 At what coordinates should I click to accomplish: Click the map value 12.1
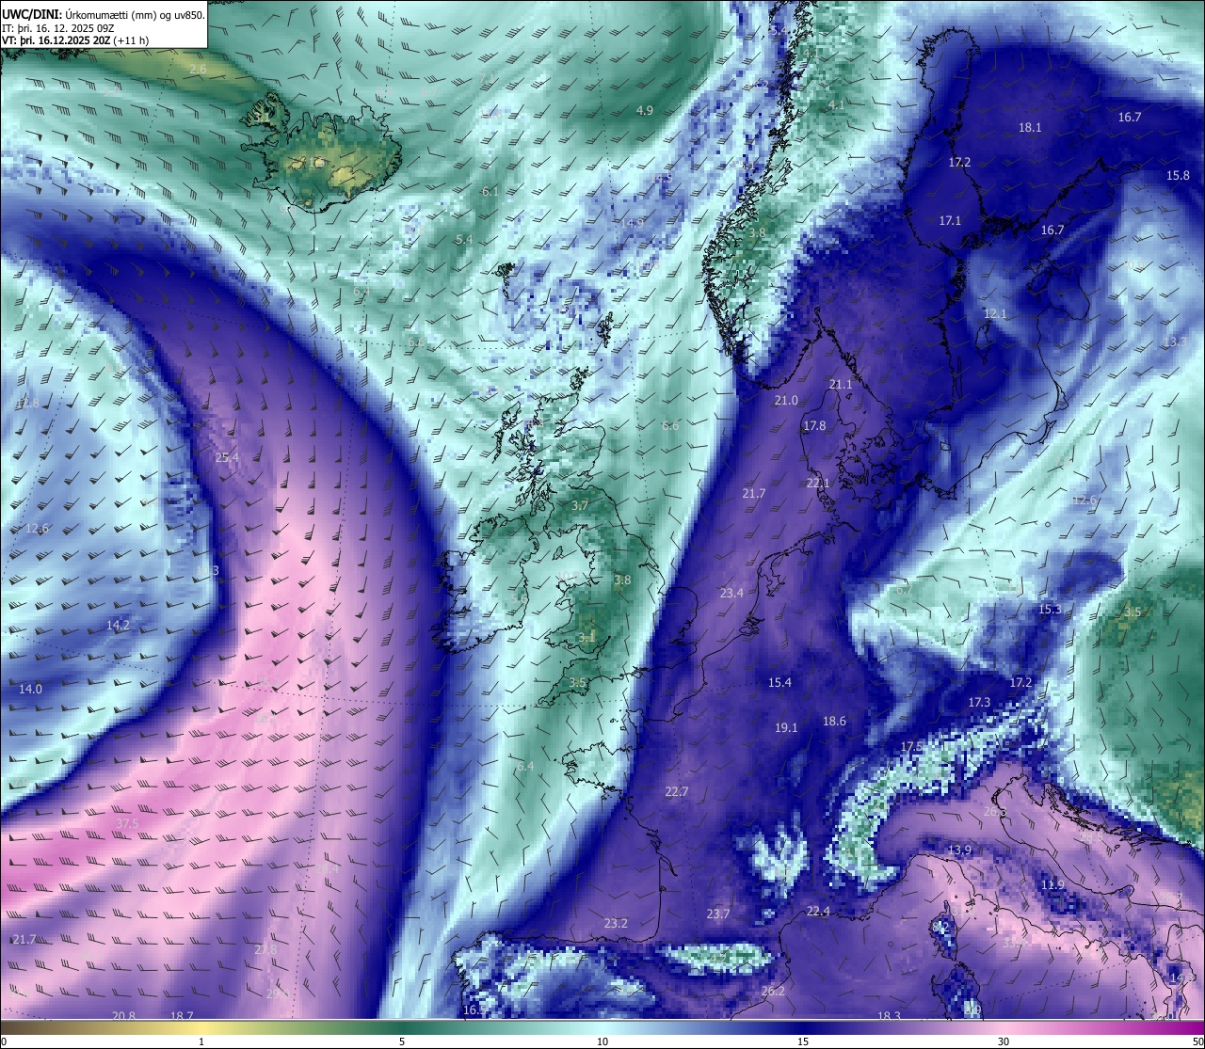(x=995, y=313)
